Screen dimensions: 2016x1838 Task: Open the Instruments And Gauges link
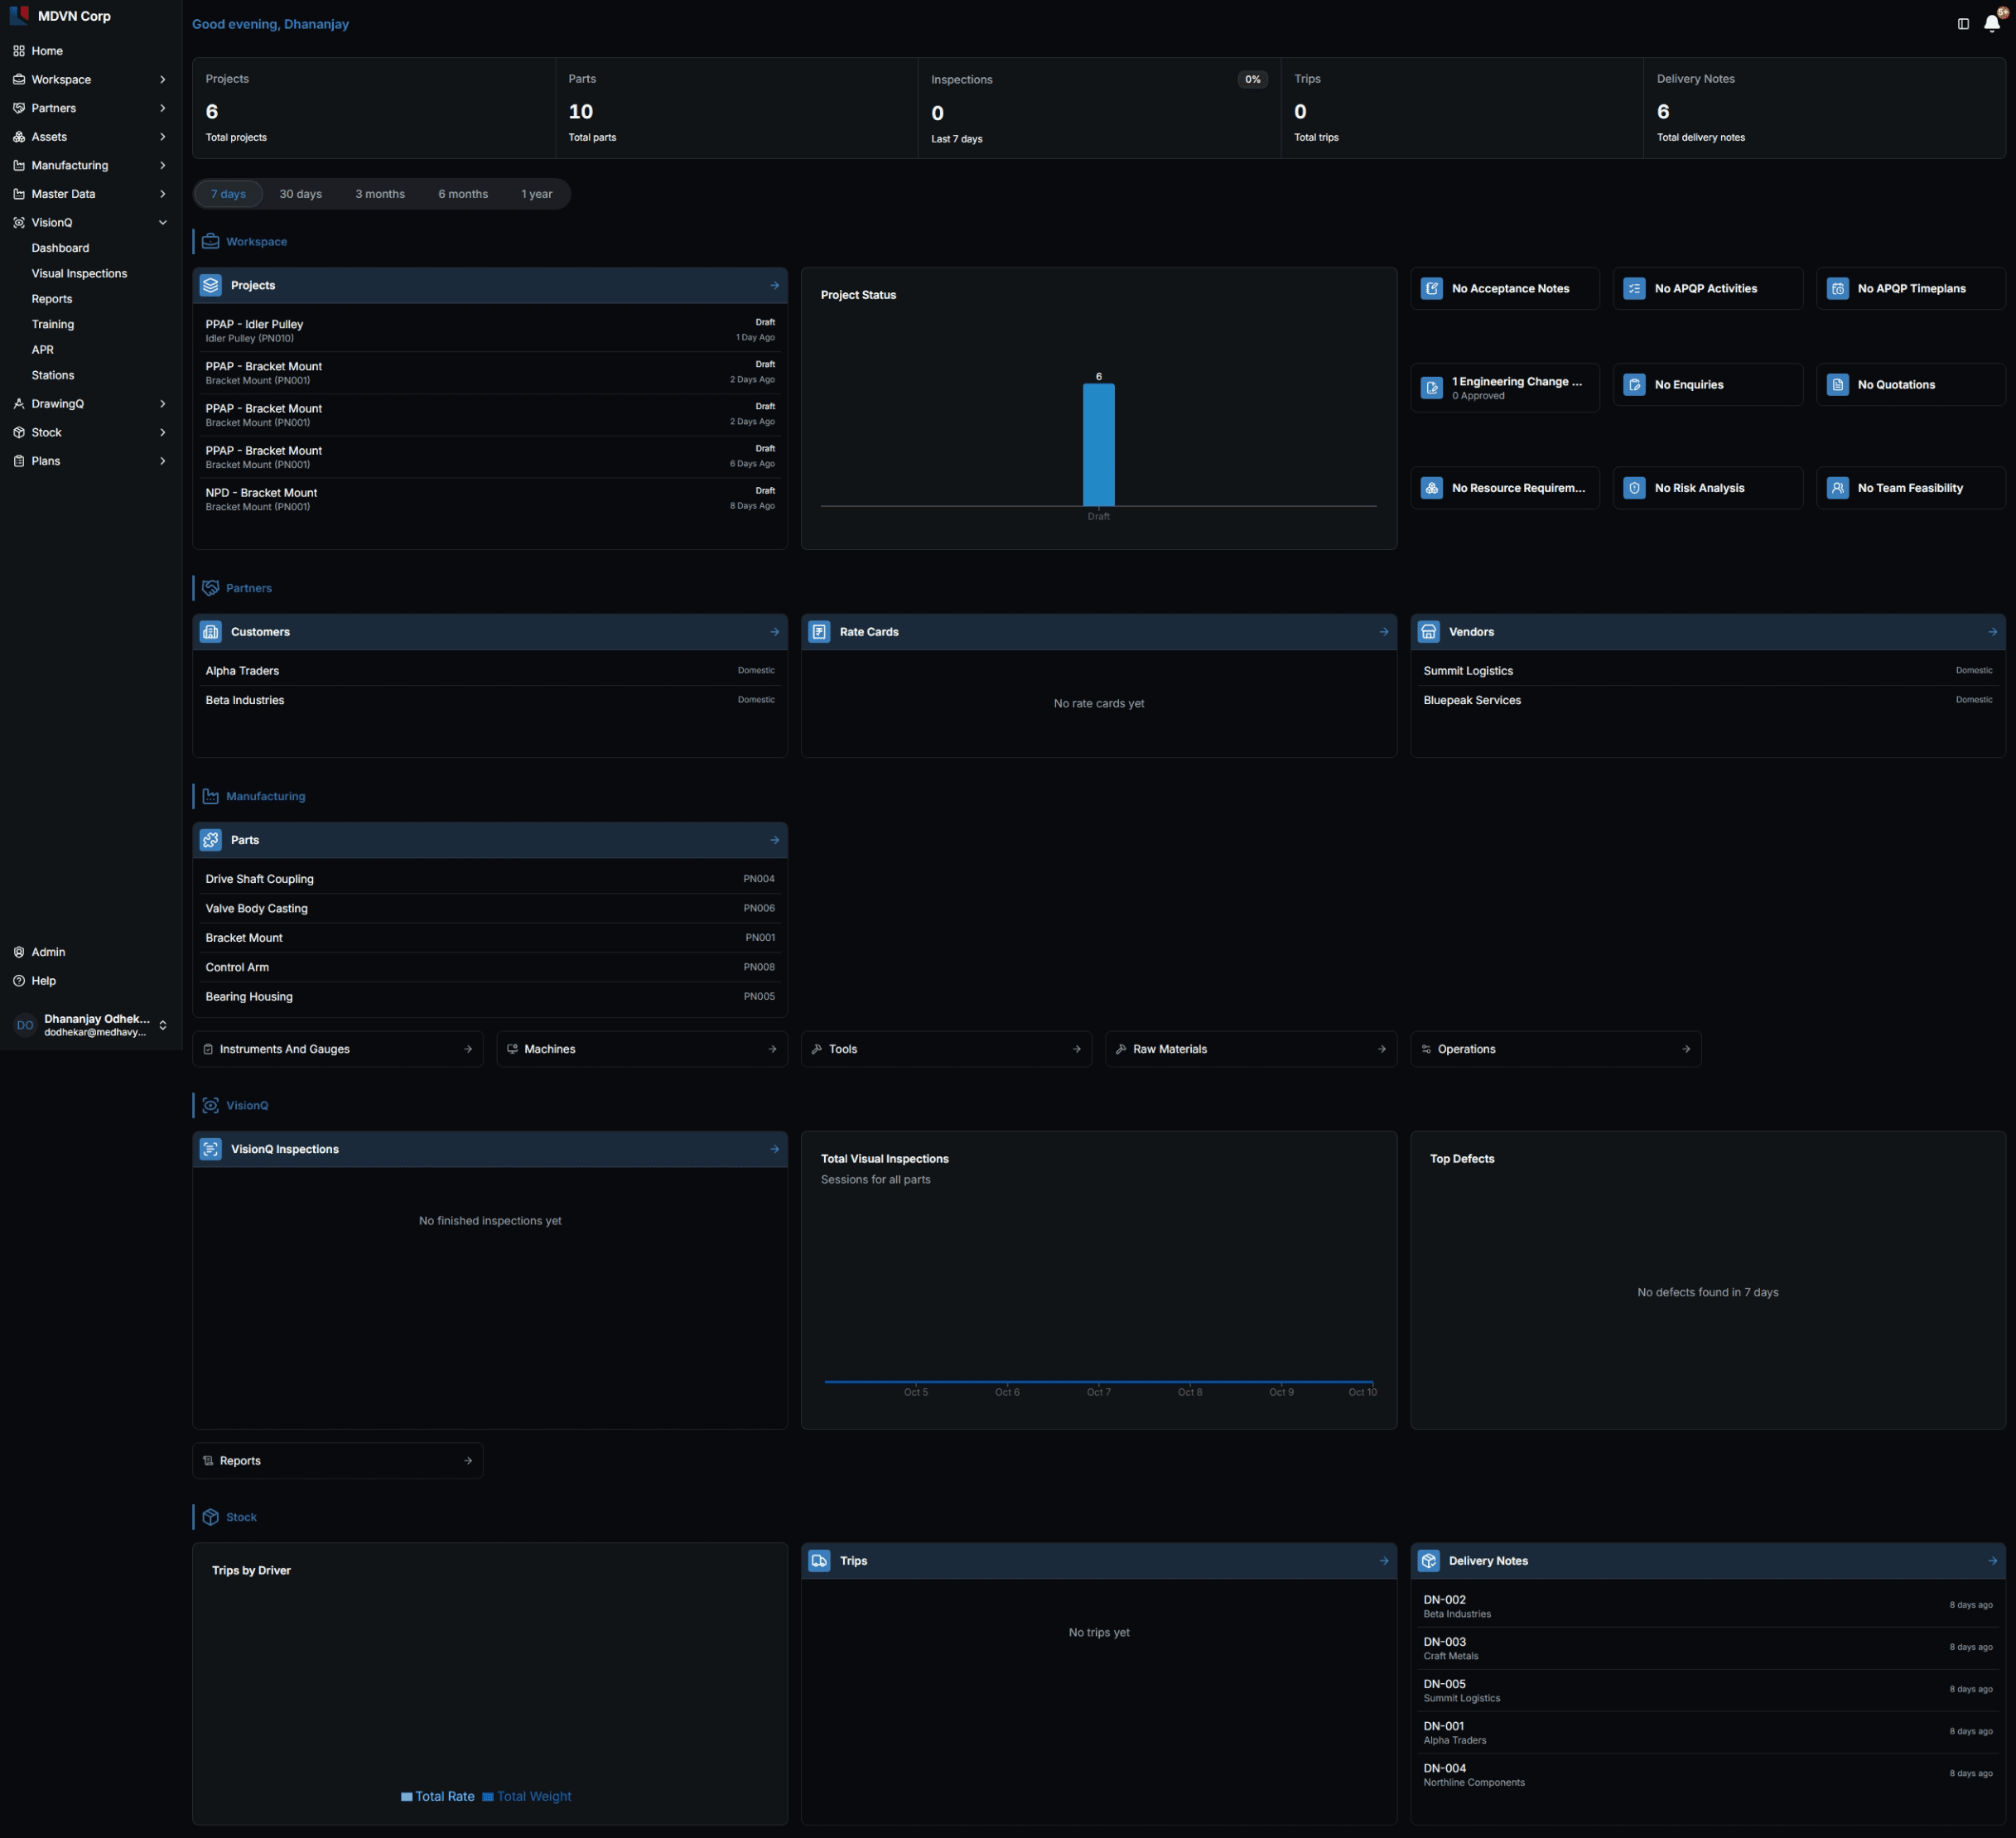click(338, 1049)
